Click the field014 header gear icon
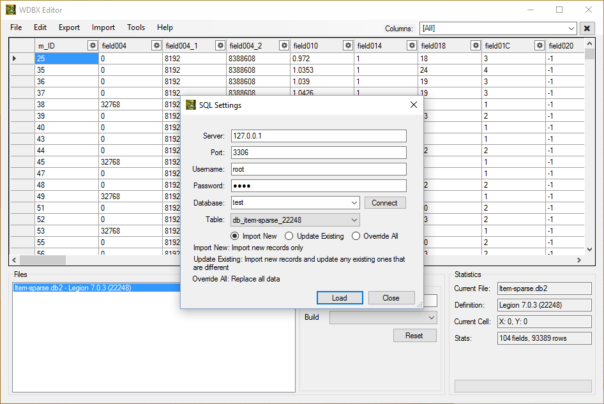The image size is (604, 404). click(x=412, y=45)
